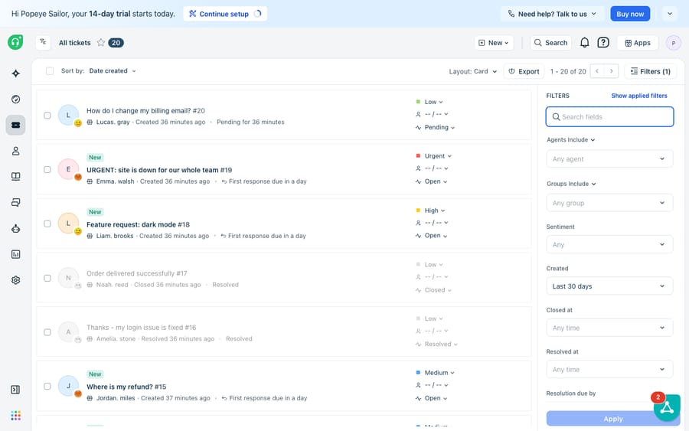The width and height of the screenshot is (689, 431).
Task: Open the profile avatar P
Action: [x=673, y=43]
